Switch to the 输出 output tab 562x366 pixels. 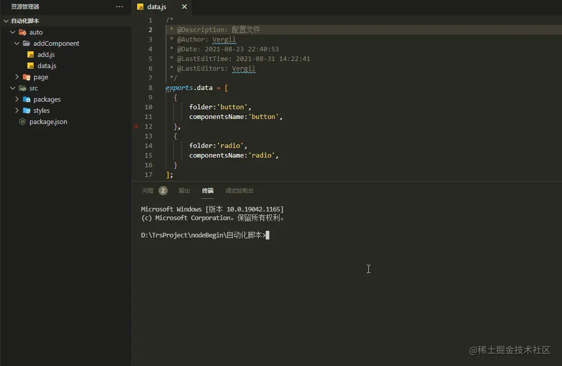[184, 191]
